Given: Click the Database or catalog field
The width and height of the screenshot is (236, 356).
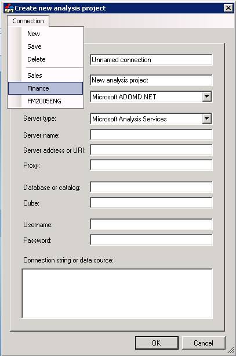Looking at the screenshot, I should [151, 187].
